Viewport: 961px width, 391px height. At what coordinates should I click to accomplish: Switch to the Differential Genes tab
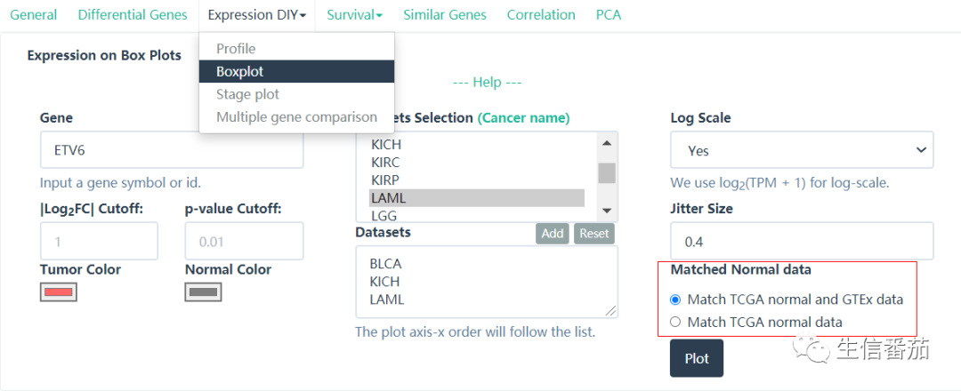[133, 15]
